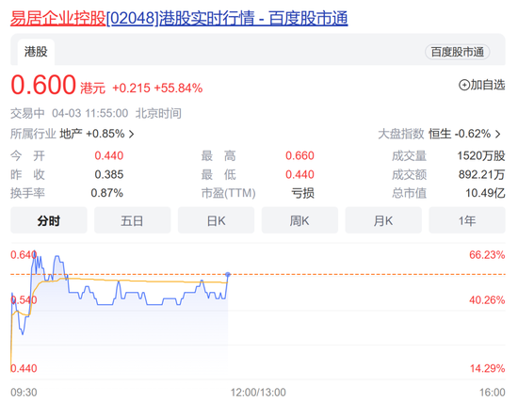Viewport: 518px width, 402px height.
Task: Click the 0.600 current price figure
Action: coord(43,85)
